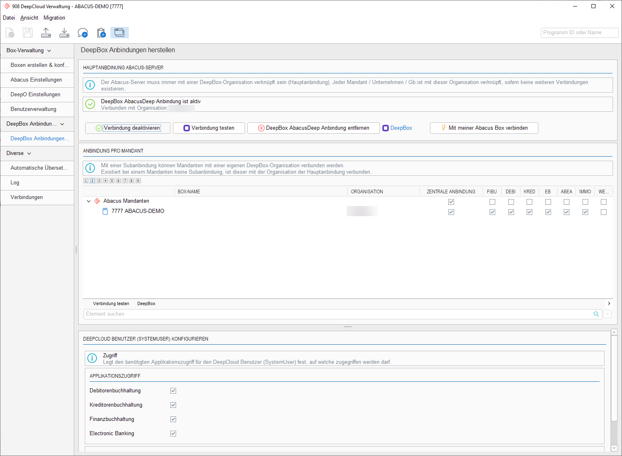Disable Electronic Banking access checkbox

(173, 434)
